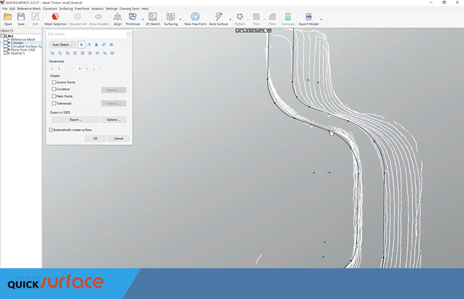
Task: Expand the Surfacing toolbar dropdown arrow
Action: point(180,19)
